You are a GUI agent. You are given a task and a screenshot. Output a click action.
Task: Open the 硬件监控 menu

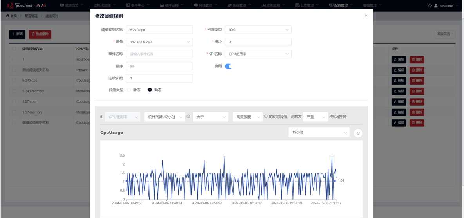(x=172, y=5)
